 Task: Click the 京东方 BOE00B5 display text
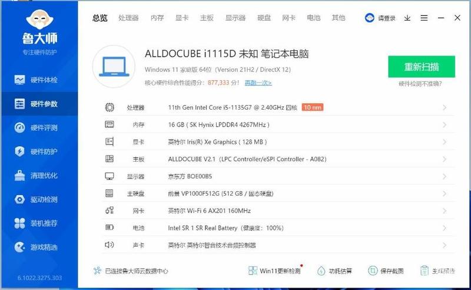click(x=190, y=176)
